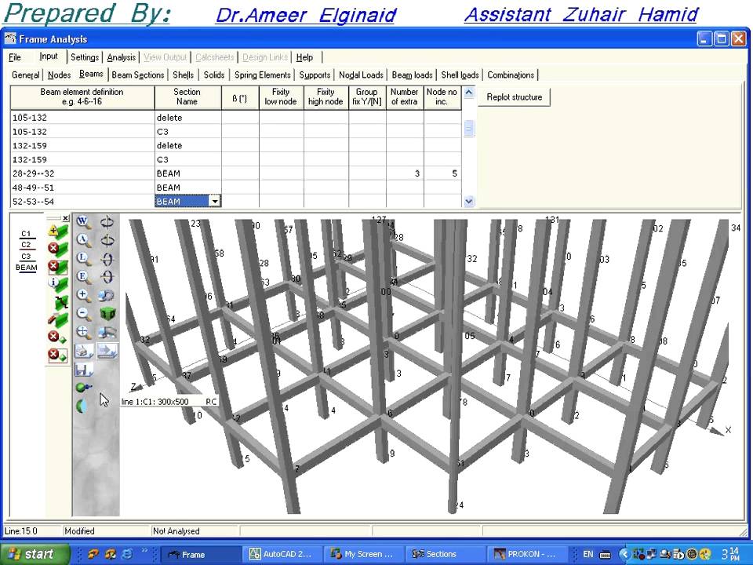Viewport: 753px width, 565px height.
Task: Switch to the Spring Elements tab
Action: (262, 75)
